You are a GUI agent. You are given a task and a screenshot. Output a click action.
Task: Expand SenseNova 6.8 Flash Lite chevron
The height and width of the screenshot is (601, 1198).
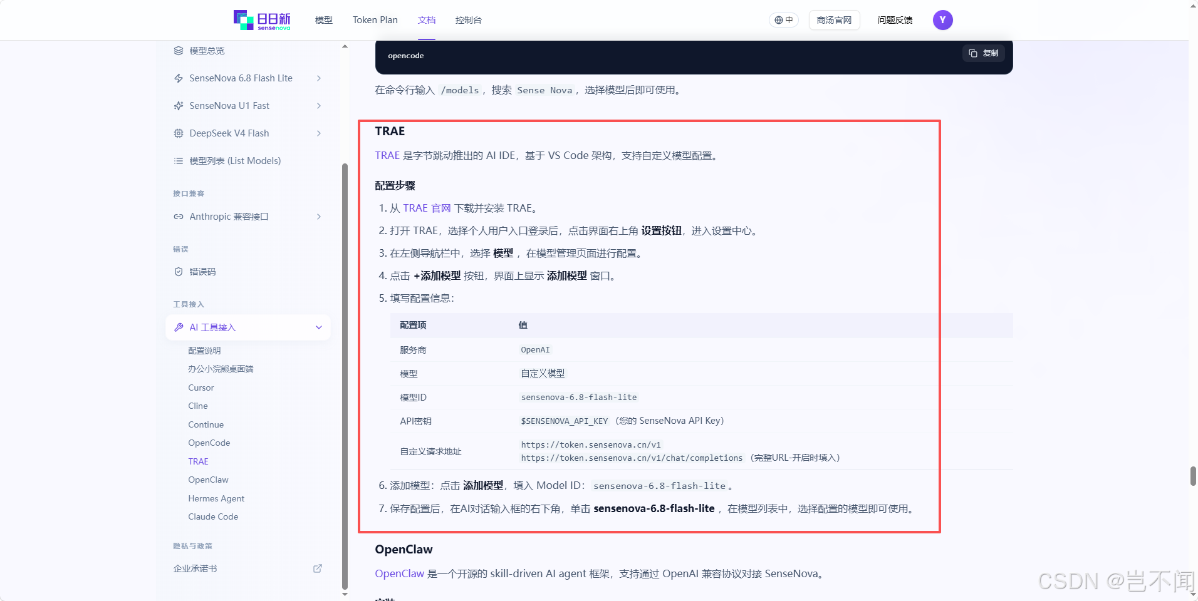coord(319,78)
